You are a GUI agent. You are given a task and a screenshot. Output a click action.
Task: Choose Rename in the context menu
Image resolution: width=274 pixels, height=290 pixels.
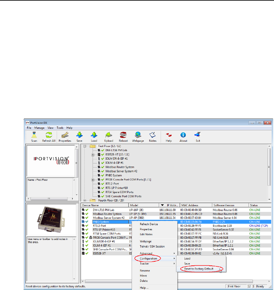pos(145,270)
